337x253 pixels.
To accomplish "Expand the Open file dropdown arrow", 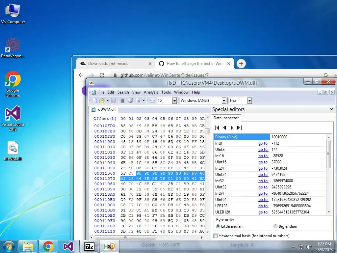I will coord(108,100).
